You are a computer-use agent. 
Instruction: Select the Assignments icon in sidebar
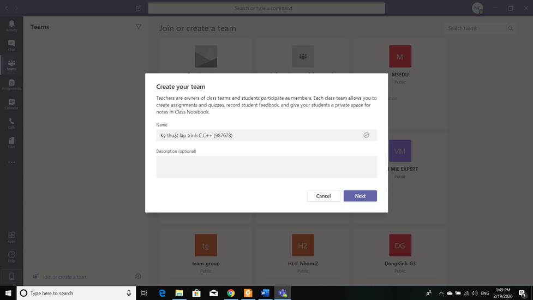[11, 84]
